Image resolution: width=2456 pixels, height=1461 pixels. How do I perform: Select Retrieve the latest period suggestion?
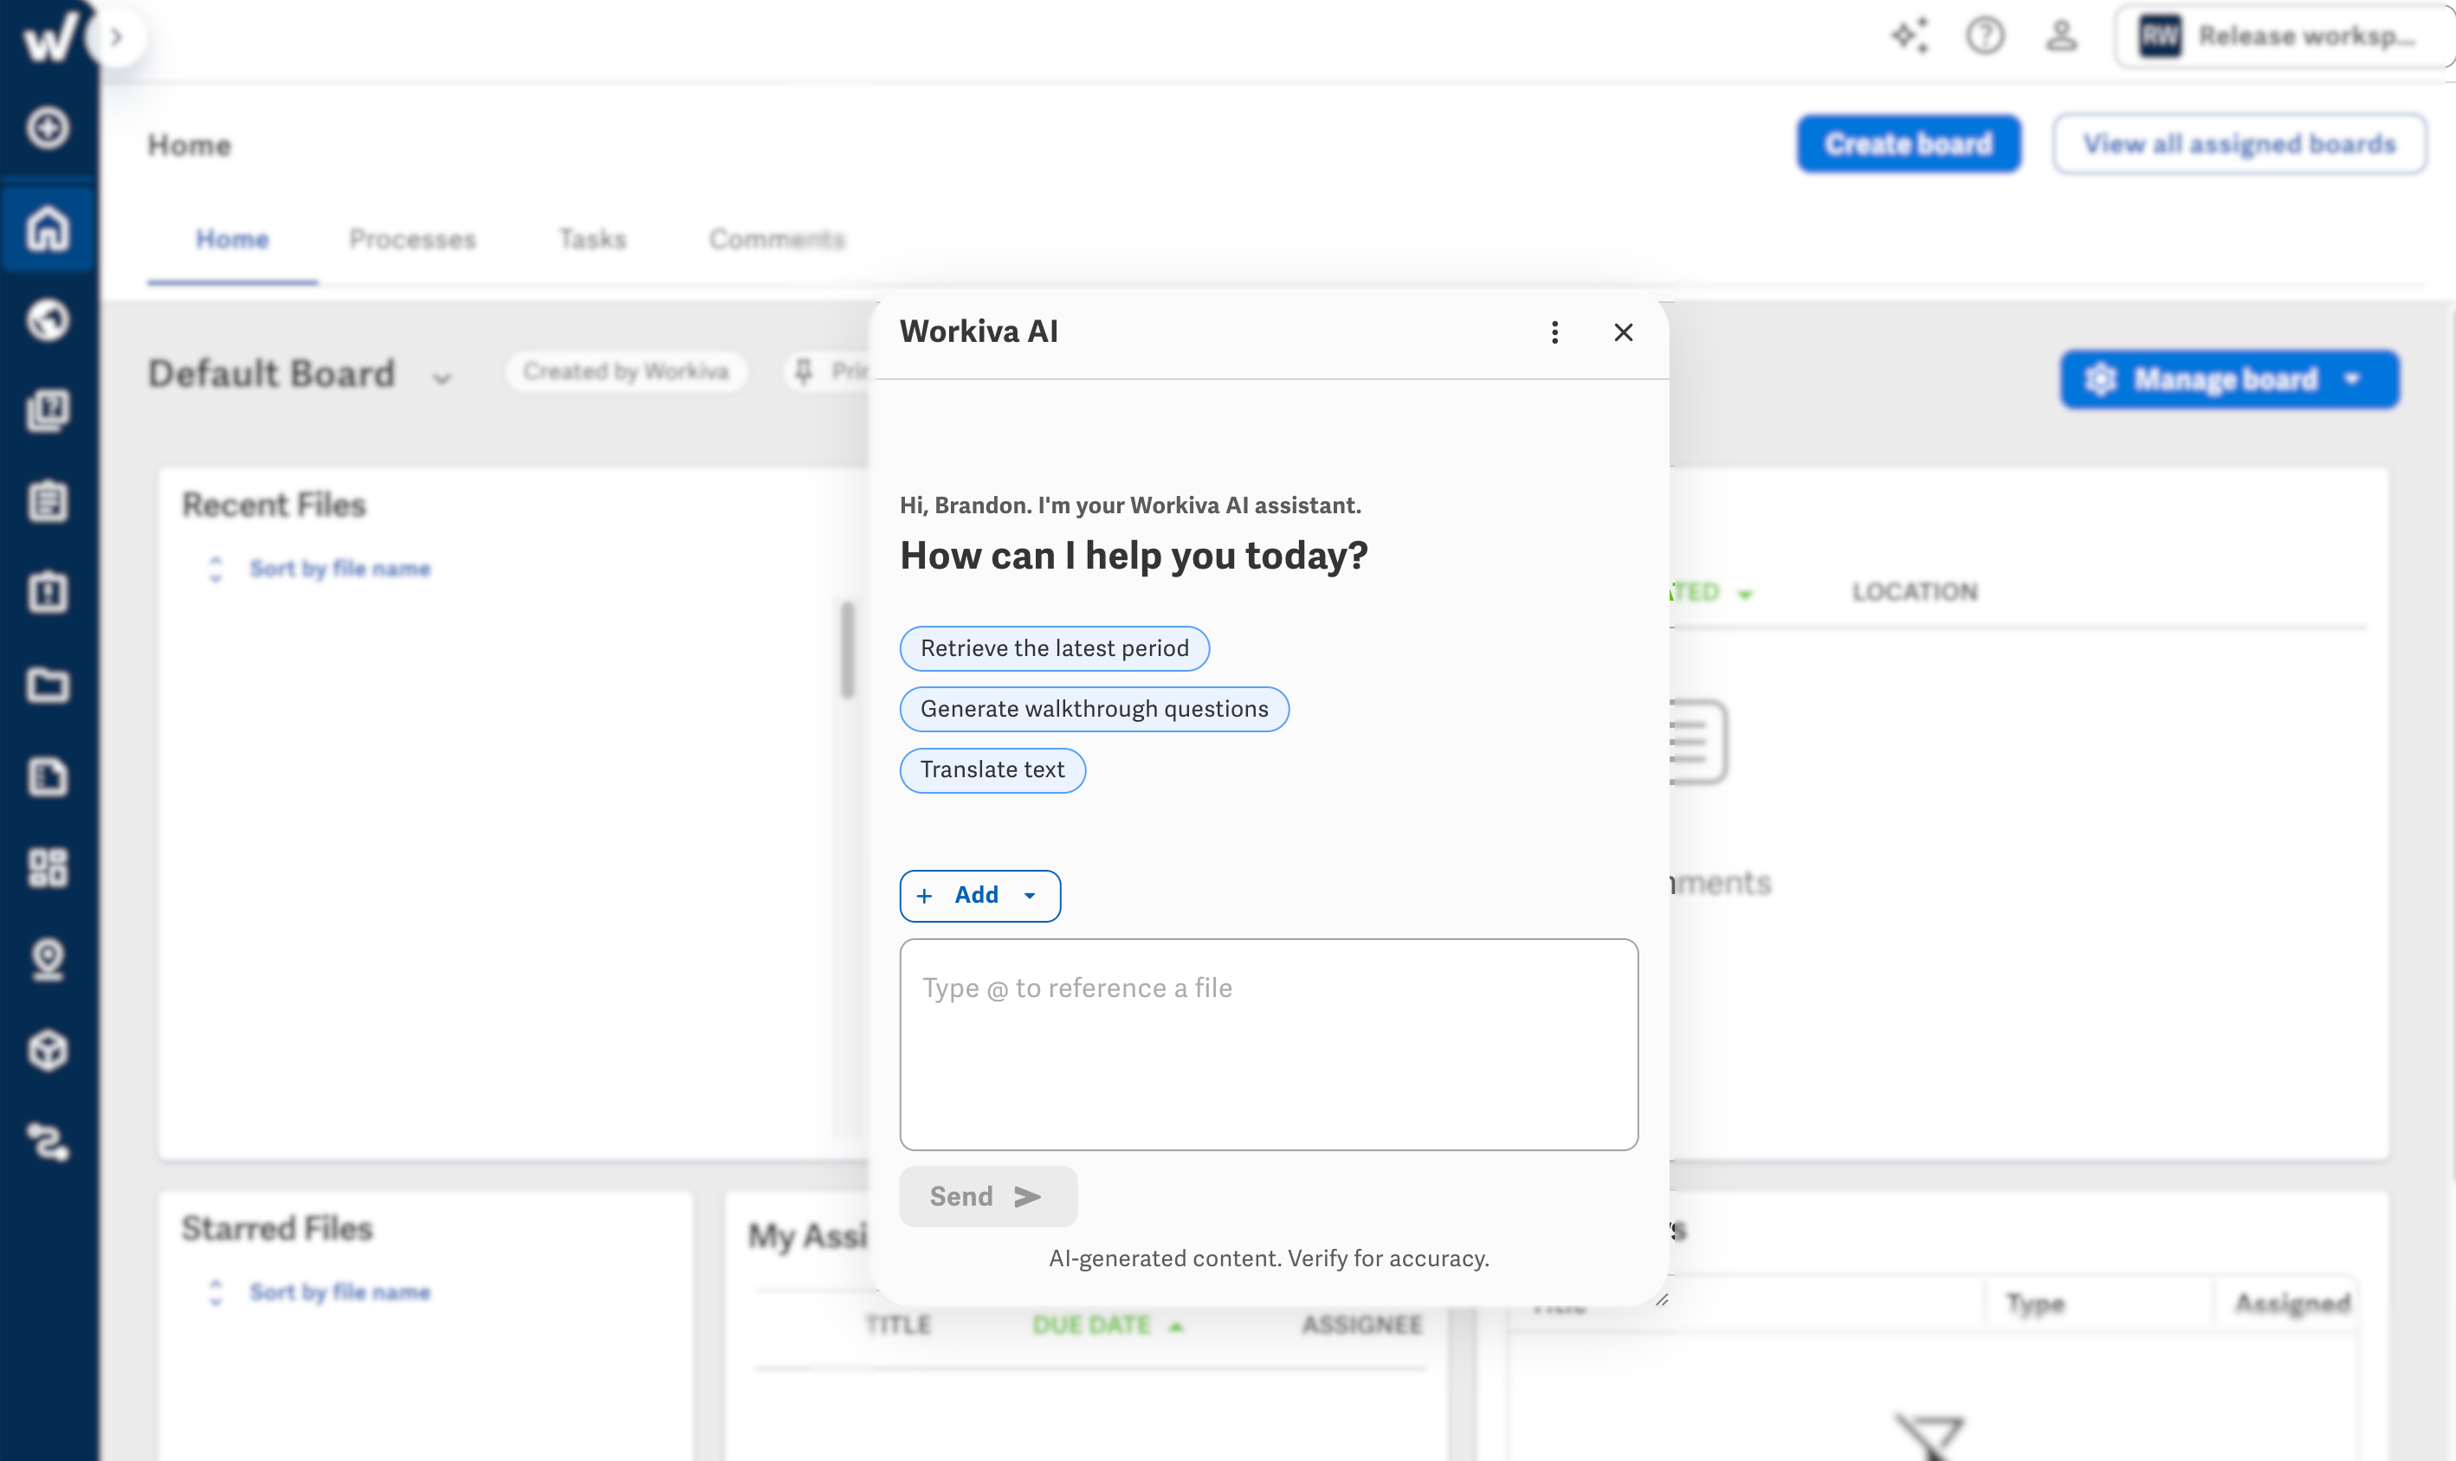pyautogui.click(x=1055, y=649)
